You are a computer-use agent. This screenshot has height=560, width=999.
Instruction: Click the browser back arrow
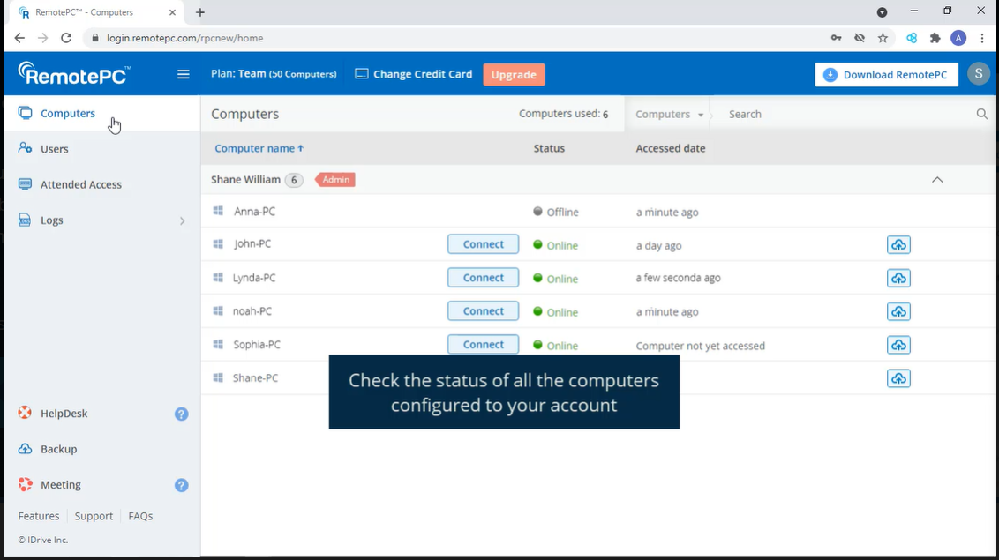click(x=19, y=38)
